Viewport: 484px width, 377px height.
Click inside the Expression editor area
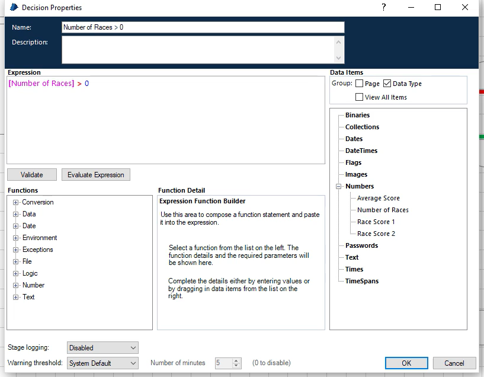point(166,120)
